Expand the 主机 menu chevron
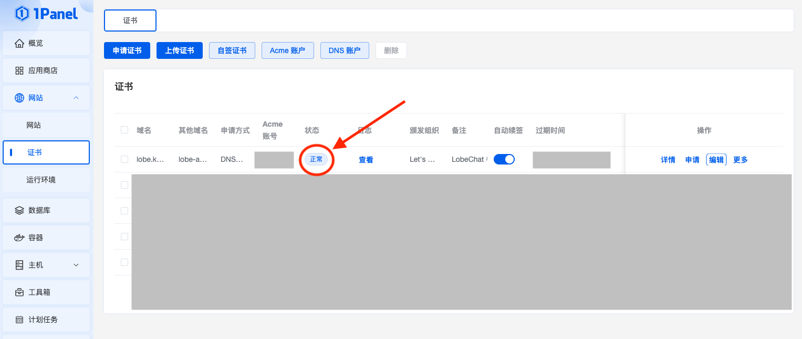Image resolution: width=802 pixels, height=339 pixels. [76, 265]
